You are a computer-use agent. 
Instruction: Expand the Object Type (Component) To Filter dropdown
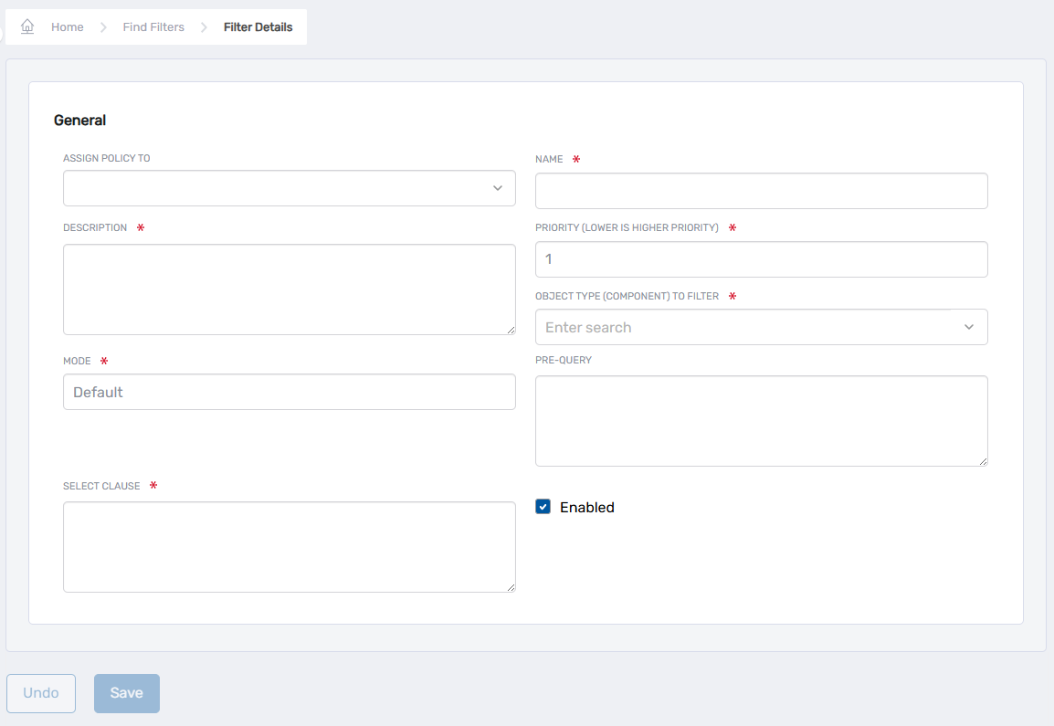pyautogui.click(x=968, y=326)
